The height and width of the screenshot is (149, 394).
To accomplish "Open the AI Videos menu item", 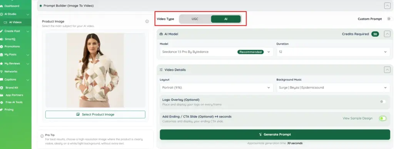I will click(x=15, y=22).
